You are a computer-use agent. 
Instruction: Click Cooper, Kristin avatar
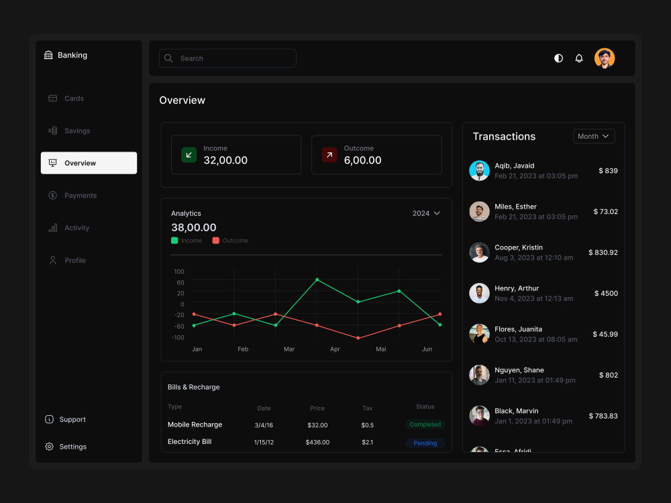tap(479, 252)
